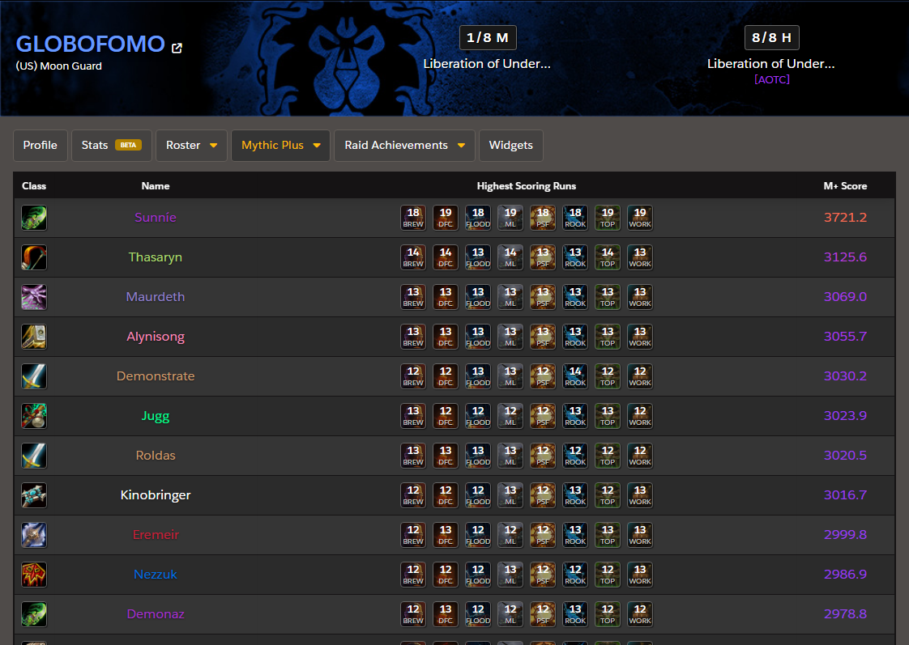Select Kinobringer's 13 WORK run icon
The height and width of the screenshot is (645, 909).
click(640, 495)
